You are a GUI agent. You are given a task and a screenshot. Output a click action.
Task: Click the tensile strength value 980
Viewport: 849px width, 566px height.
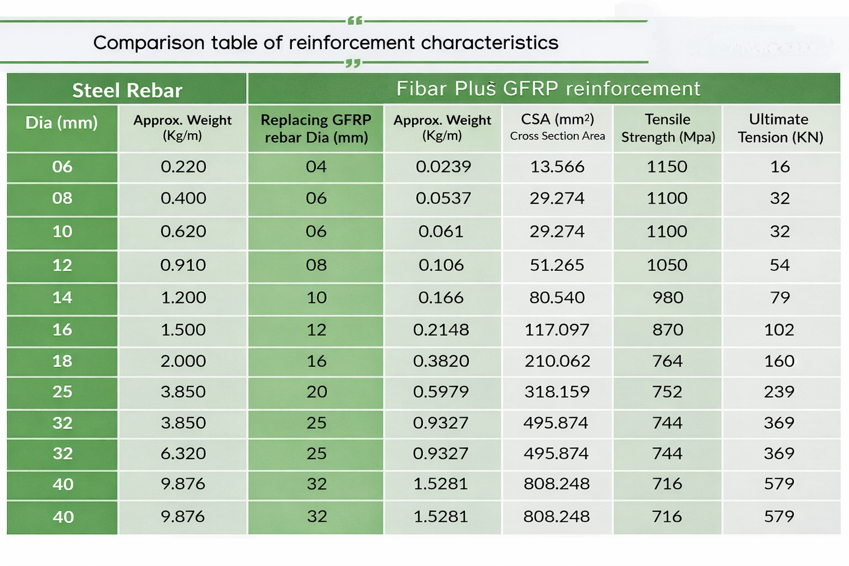[x=668, y=298]
